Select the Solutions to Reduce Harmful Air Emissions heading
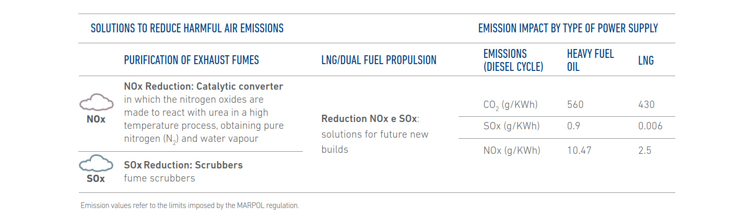Screen dimensions: 752x219 click(x=187, y=28)
